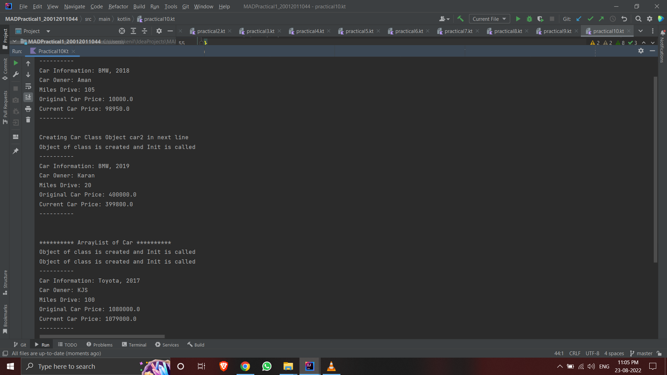Push commits with Git arrow icon
The image size is (667, 375).
click(601, 19)
